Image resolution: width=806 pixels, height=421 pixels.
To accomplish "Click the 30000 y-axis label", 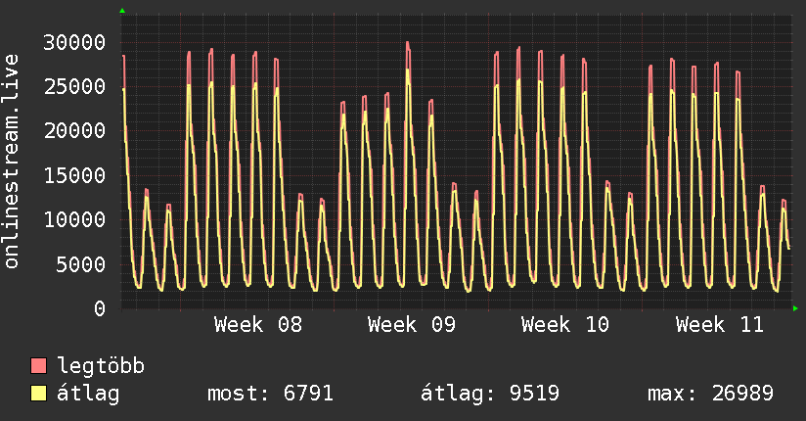I will point(74,42).
